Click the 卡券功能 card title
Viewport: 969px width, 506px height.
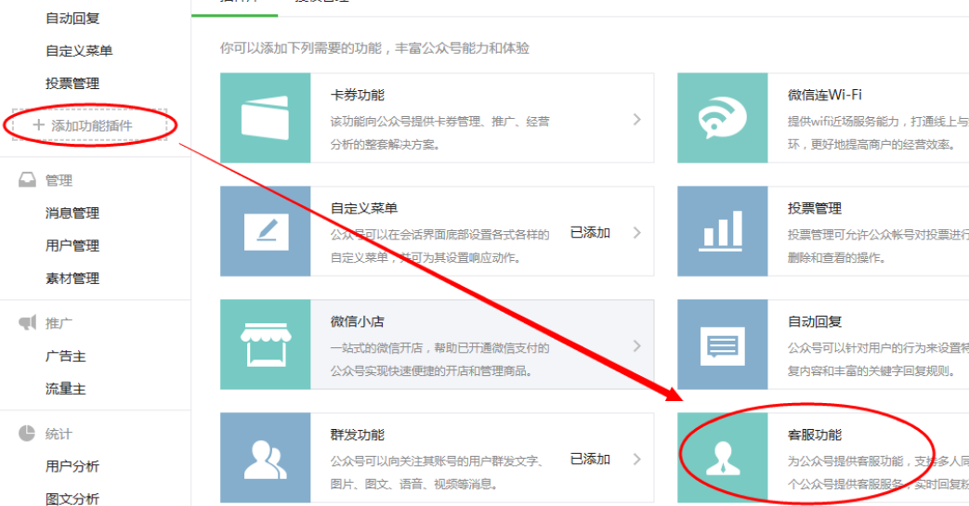357,95
